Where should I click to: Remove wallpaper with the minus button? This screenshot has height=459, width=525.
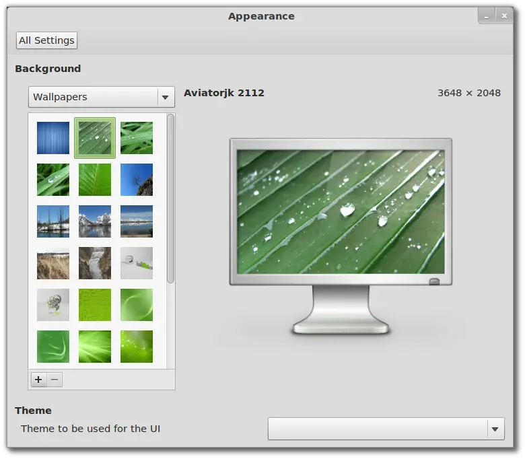pyautogui.click(x=55, y=380)
